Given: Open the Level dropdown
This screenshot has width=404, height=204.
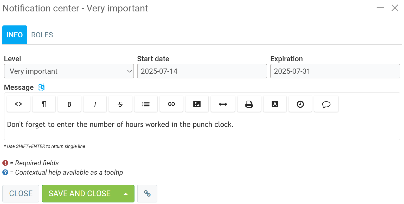Looking at the screenshot, I should coord(69,71).
